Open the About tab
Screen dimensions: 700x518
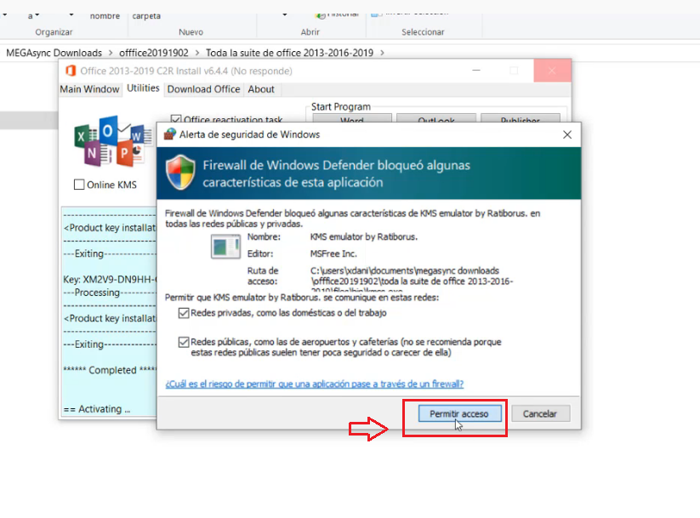(261, 88)
